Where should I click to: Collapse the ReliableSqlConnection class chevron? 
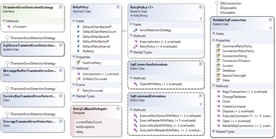pos(270,20)
